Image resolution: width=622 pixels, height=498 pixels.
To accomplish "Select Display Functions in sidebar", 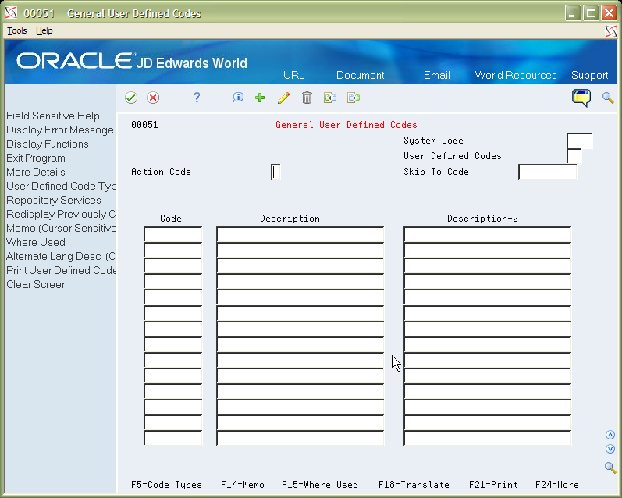I will (x=47, y=144).
